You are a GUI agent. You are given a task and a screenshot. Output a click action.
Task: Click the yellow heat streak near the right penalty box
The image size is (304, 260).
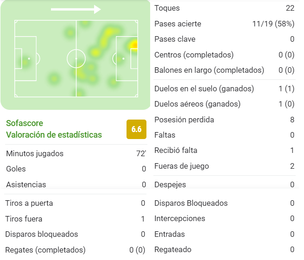pyautogui.click(x=106, y=38)
